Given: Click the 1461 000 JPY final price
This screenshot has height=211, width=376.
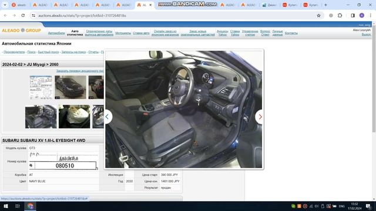Looking at the screenshot, I should pos(170,181).
